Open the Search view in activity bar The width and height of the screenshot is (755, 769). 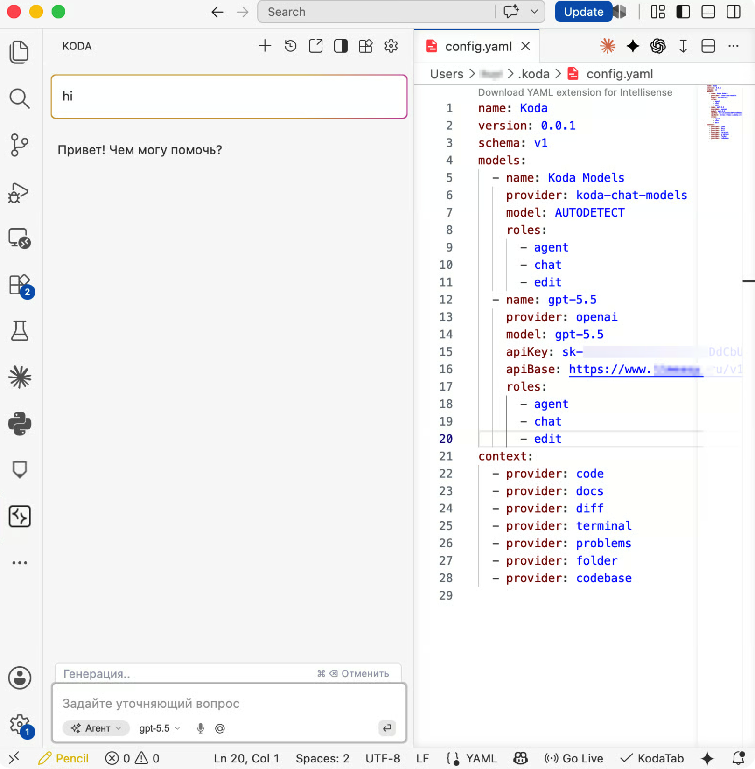pos(19,98)
